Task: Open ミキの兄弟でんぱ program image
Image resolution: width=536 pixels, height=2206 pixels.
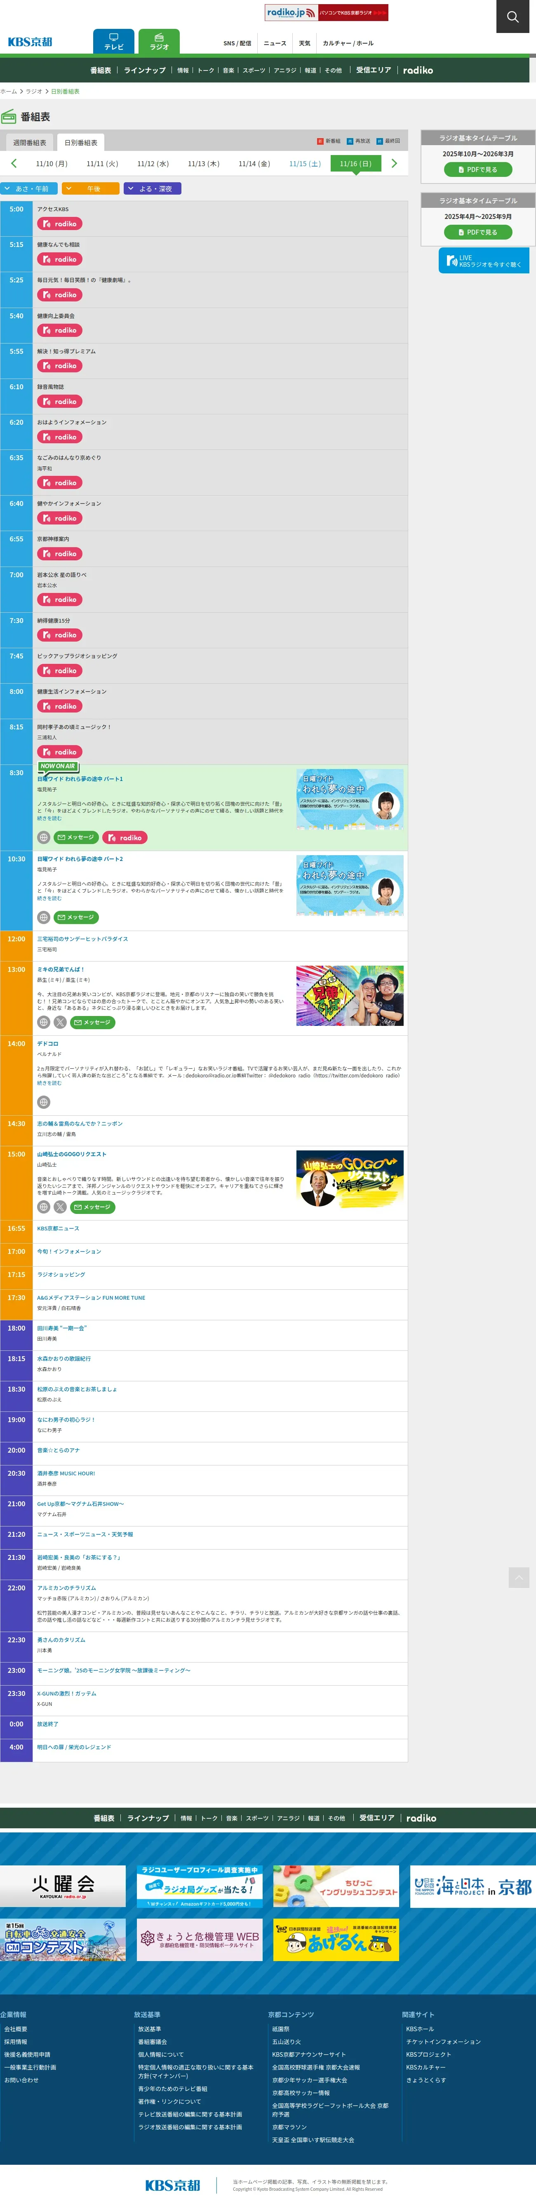Action: (349, 996)
